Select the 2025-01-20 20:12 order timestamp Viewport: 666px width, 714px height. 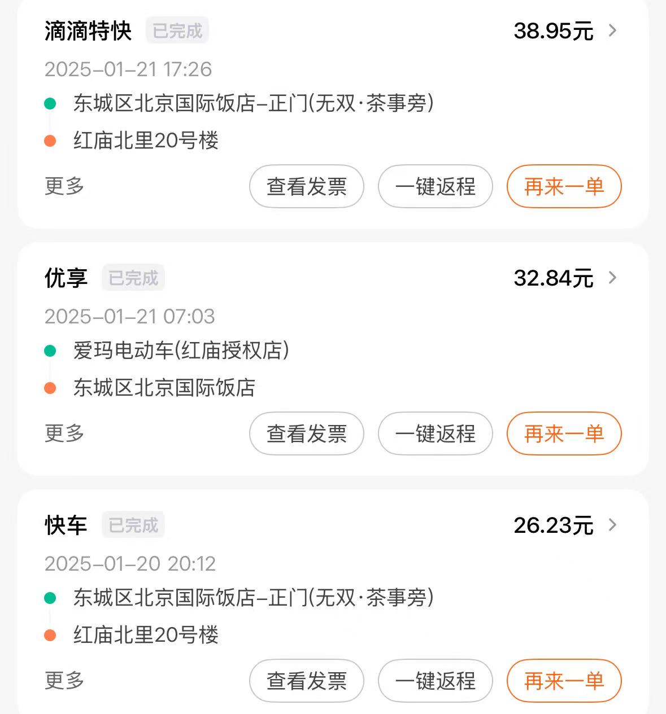click(x=130, y=563)
